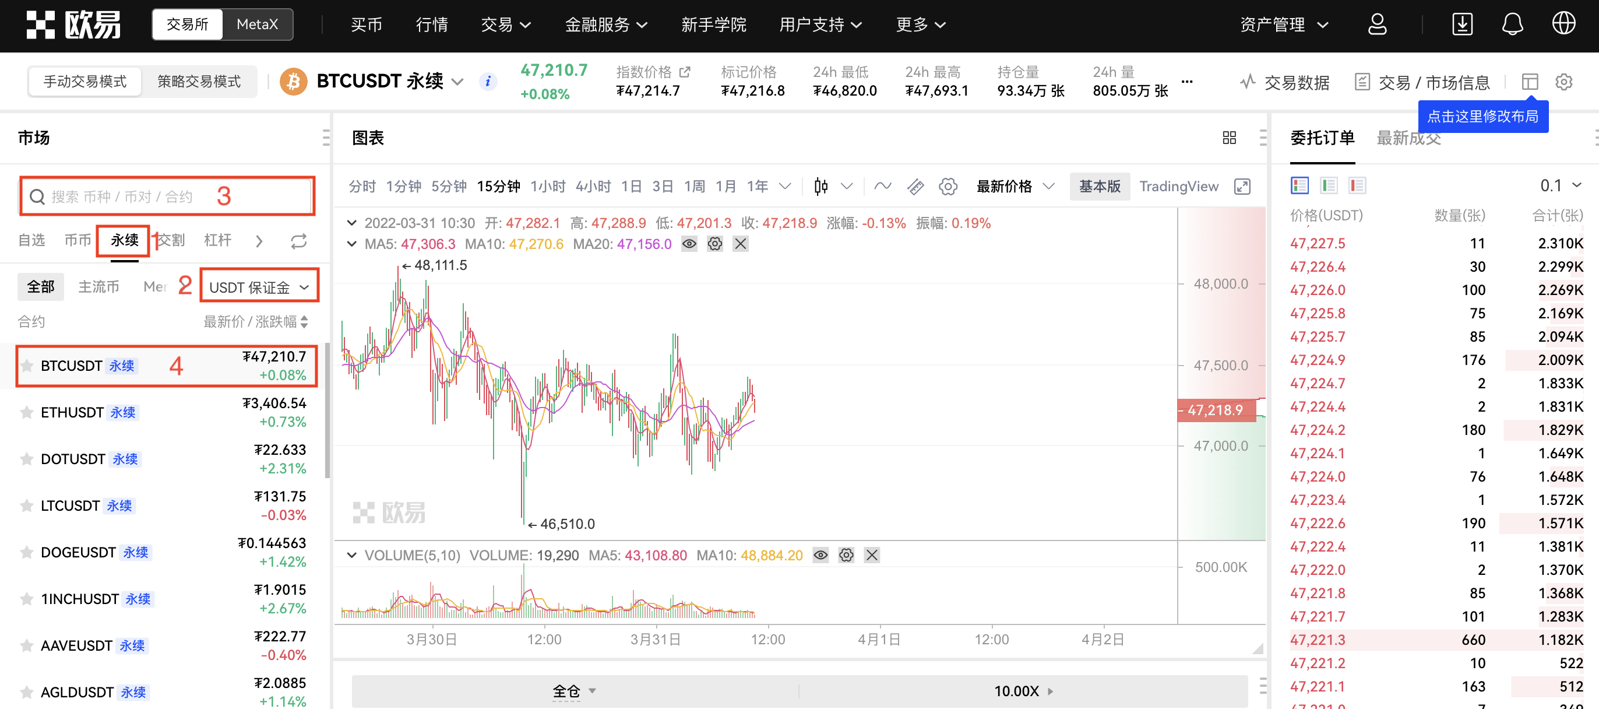Open the 资产管理 dropdown

tap(1284, 25)
